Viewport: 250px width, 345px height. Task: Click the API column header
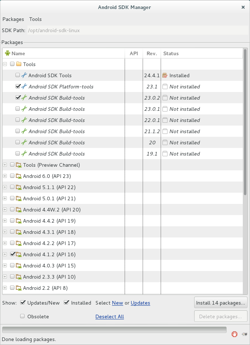point(134,53)
